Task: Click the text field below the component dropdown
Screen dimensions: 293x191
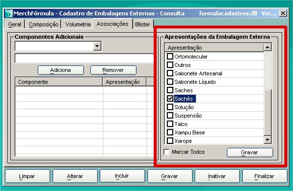Action: click(x=84, y=59)
